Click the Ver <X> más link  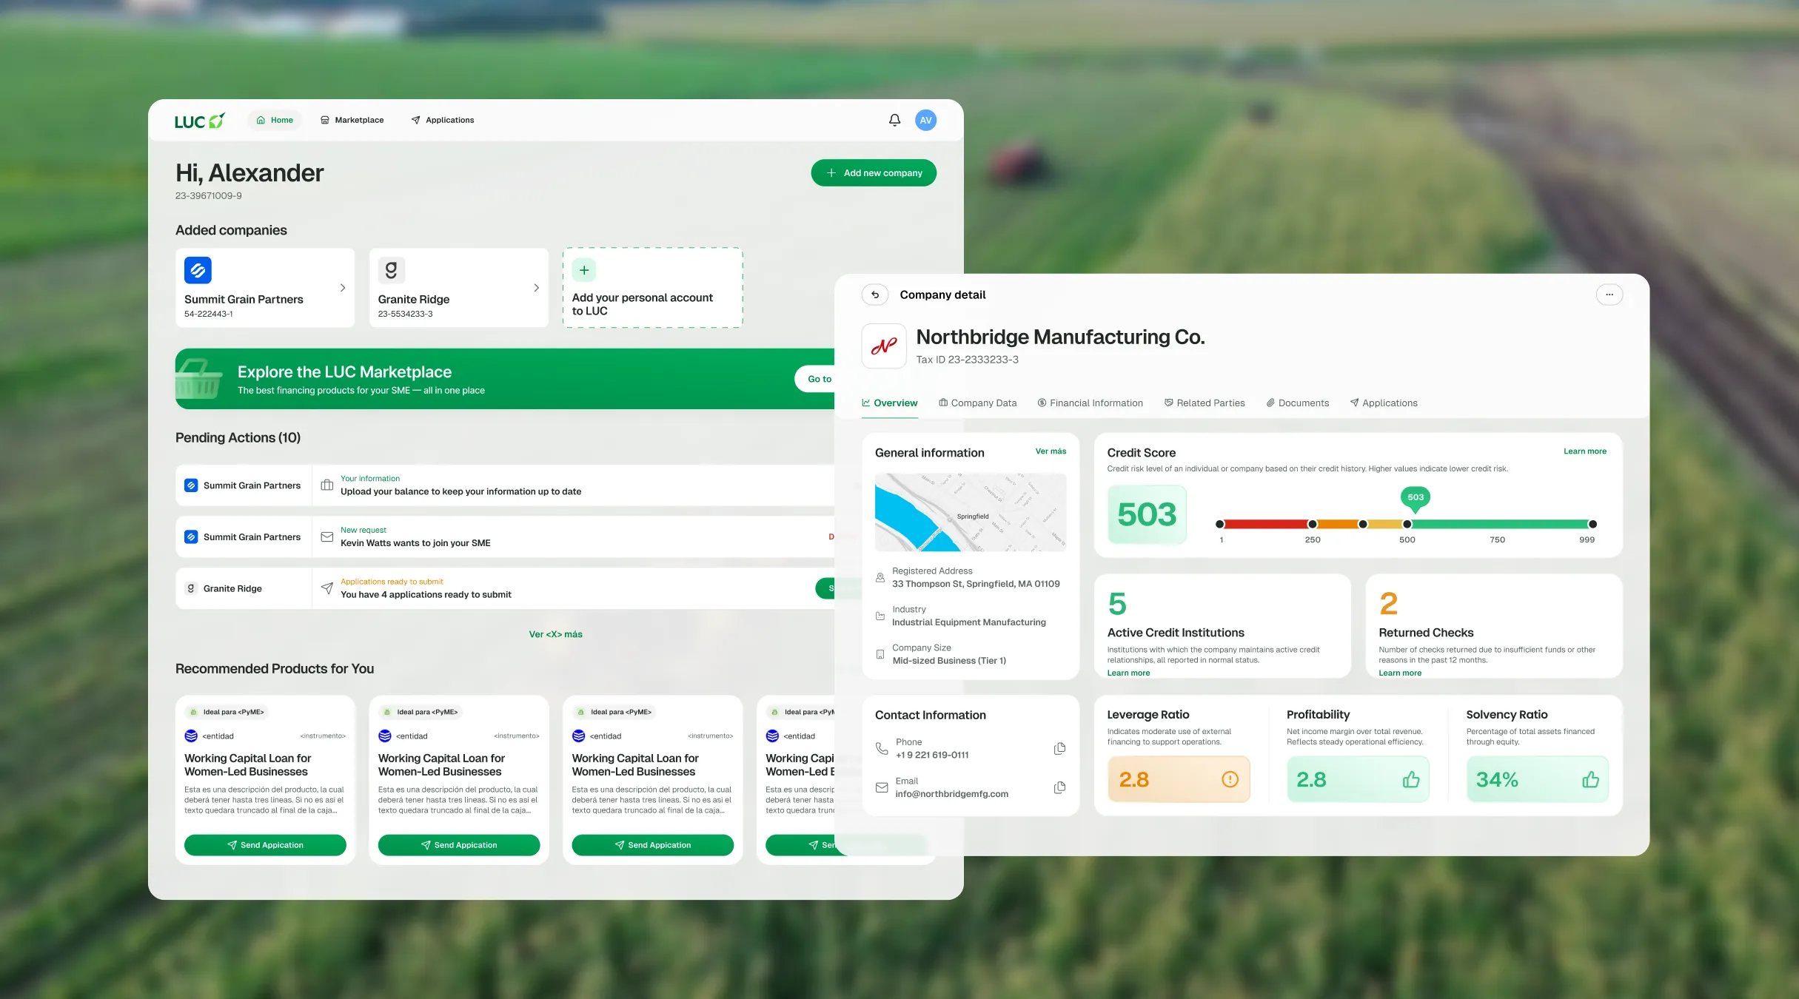[x=555, y=634]
